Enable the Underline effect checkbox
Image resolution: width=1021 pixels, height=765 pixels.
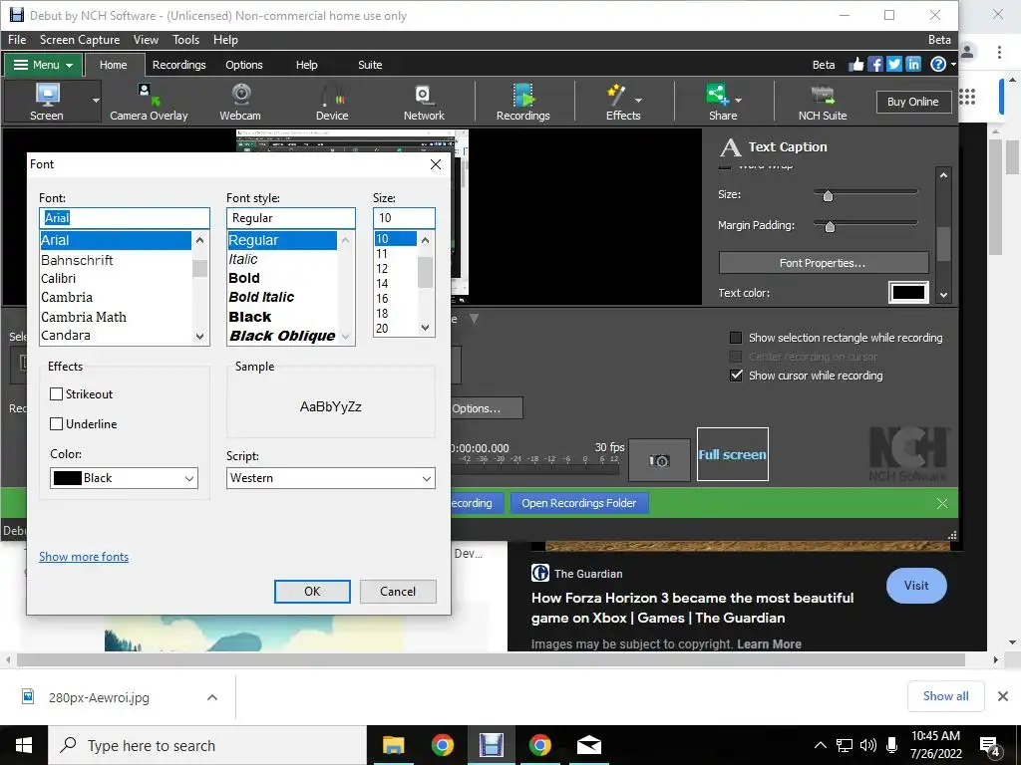57,424
